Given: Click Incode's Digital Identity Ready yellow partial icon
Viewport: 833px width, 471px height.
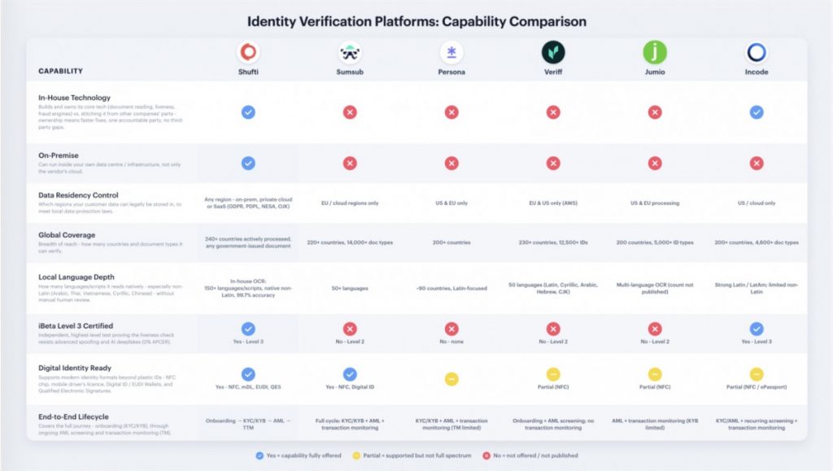Looking at the screenshot, I should pos(757,374).
